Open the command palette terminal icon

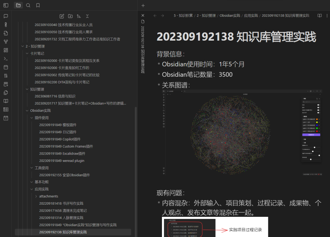[x=6, y=59]
